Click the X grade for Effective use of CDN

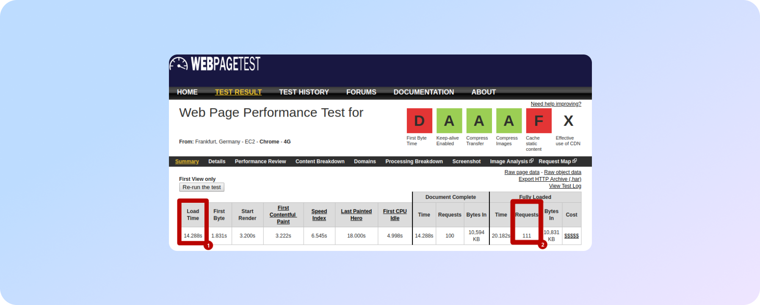click(x=569, y=121)
